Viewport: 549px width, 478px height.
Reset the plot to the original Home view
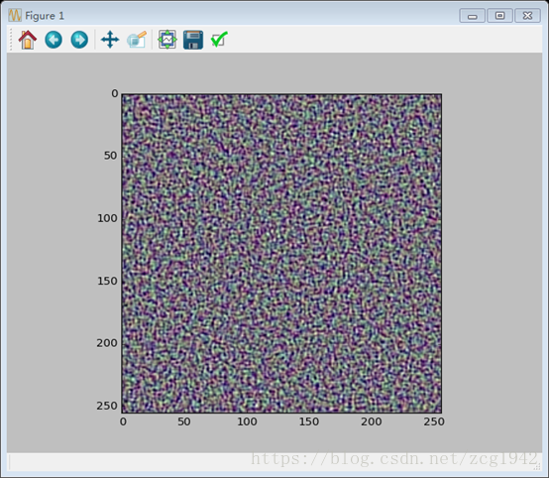point(28,40)
